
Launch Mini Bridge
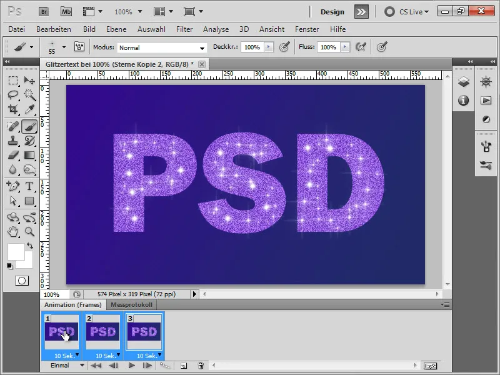pyautogui.click(x=66, y=12)
